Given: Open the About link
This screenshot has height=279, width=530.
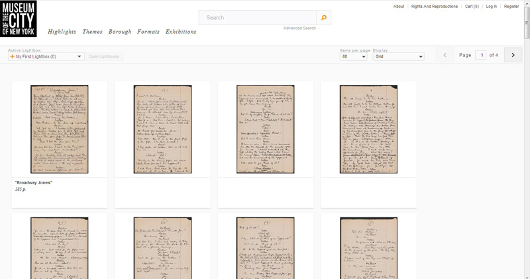Looking at the screenshot, I should (399, 7).
